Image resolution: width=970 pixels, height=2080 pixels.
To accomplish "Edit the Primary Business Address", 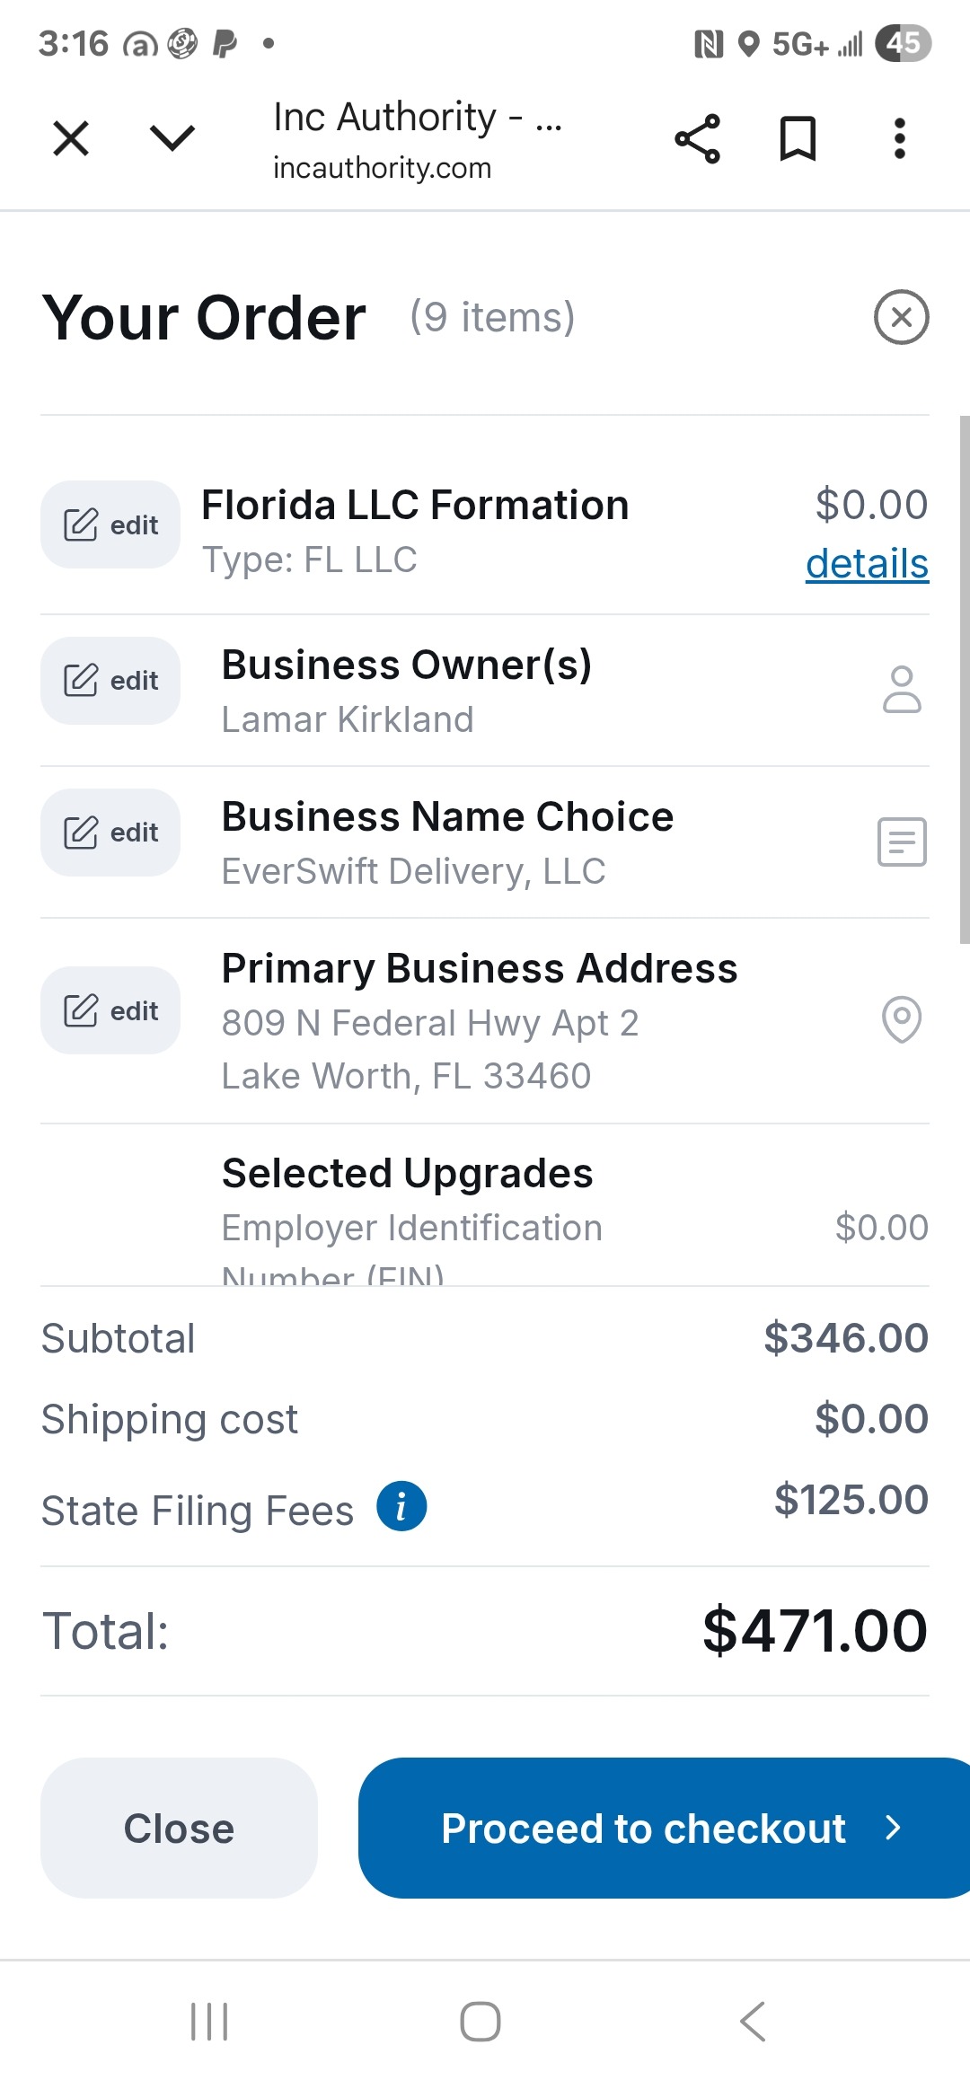I will (110, 1010).
